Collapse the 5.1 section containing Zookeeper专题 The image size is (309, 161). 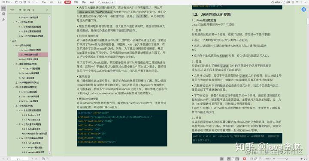tap(17, 111)
